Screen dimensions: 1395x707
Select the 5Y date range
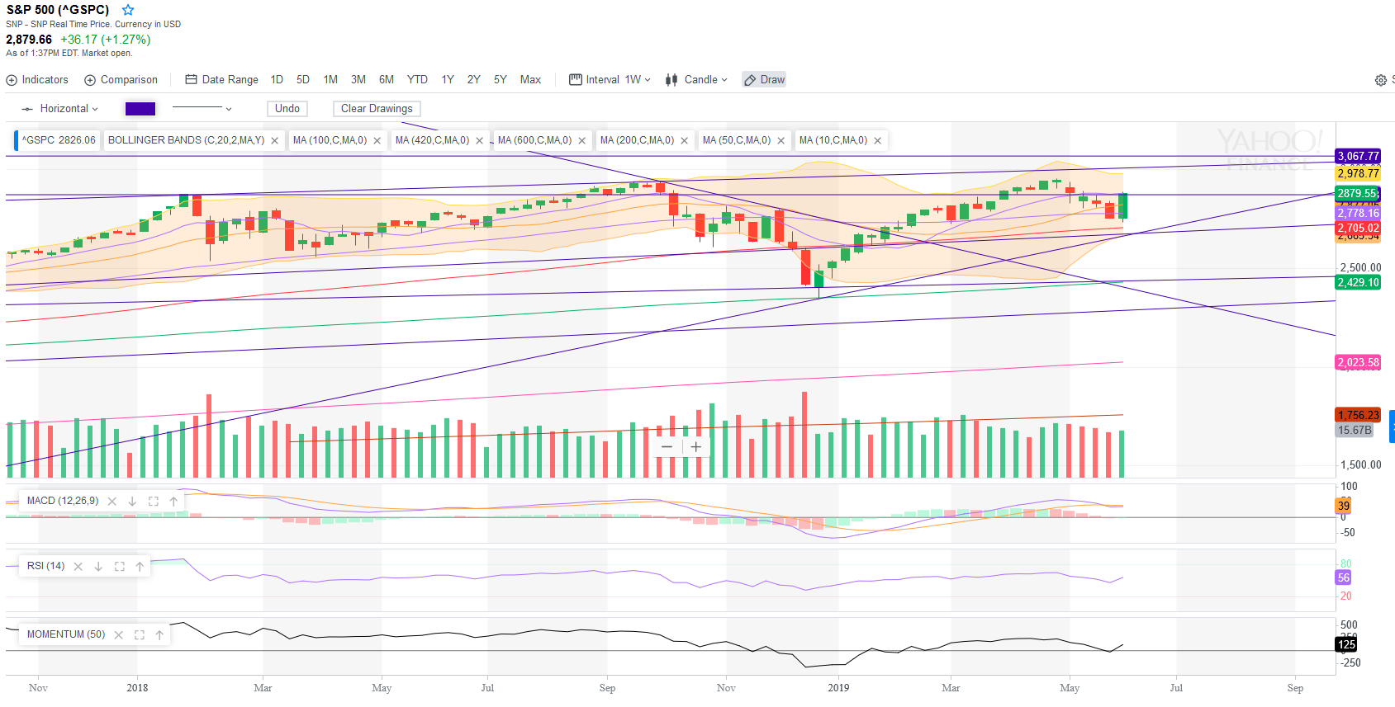pyautogui.click(x=500, y=80)
